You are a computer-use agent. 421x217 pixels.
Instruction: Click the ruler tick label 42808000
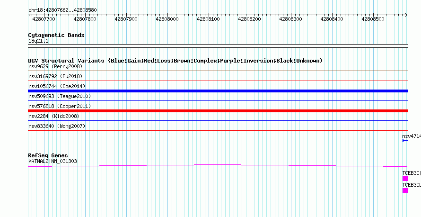pyautogui.click(x=167, y=19)
